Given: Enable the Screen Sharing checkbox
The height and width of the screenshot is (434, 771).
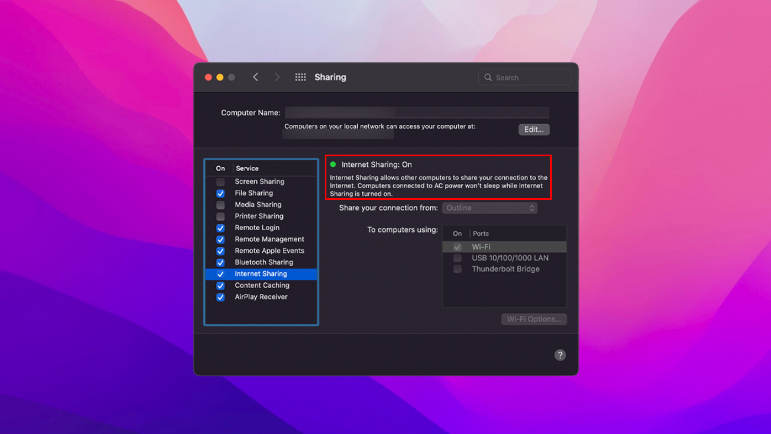Looking at the screenshot, I should click(x=220, y=182).
